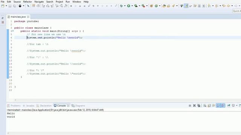Image resolution: width=241 pixels, height=135 pixels.
Task: Click the Save toolbar icon
Action: pos(10,6)
